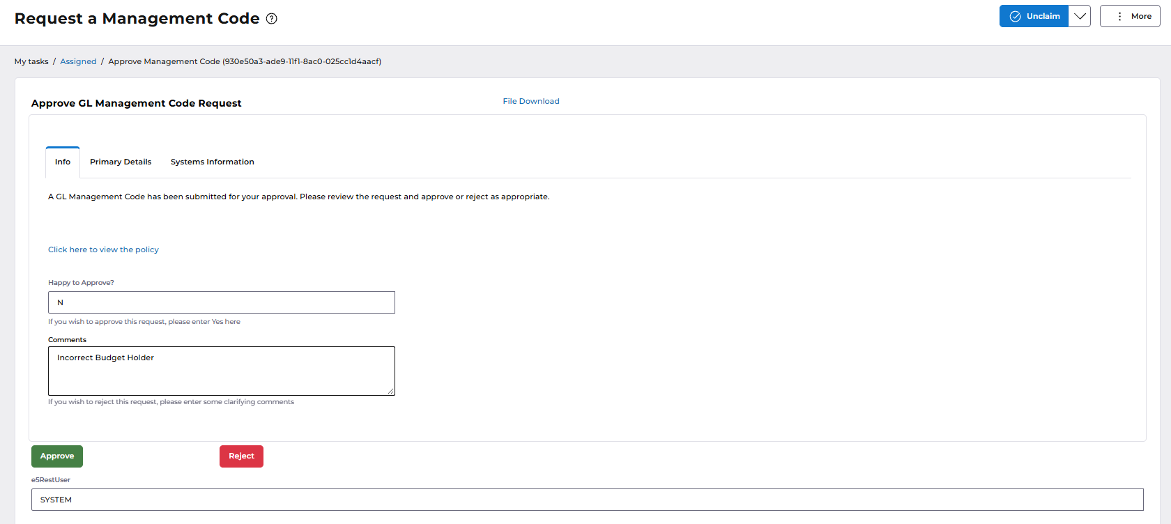
Task: Click here to view the policy
Action: [103, 249]
